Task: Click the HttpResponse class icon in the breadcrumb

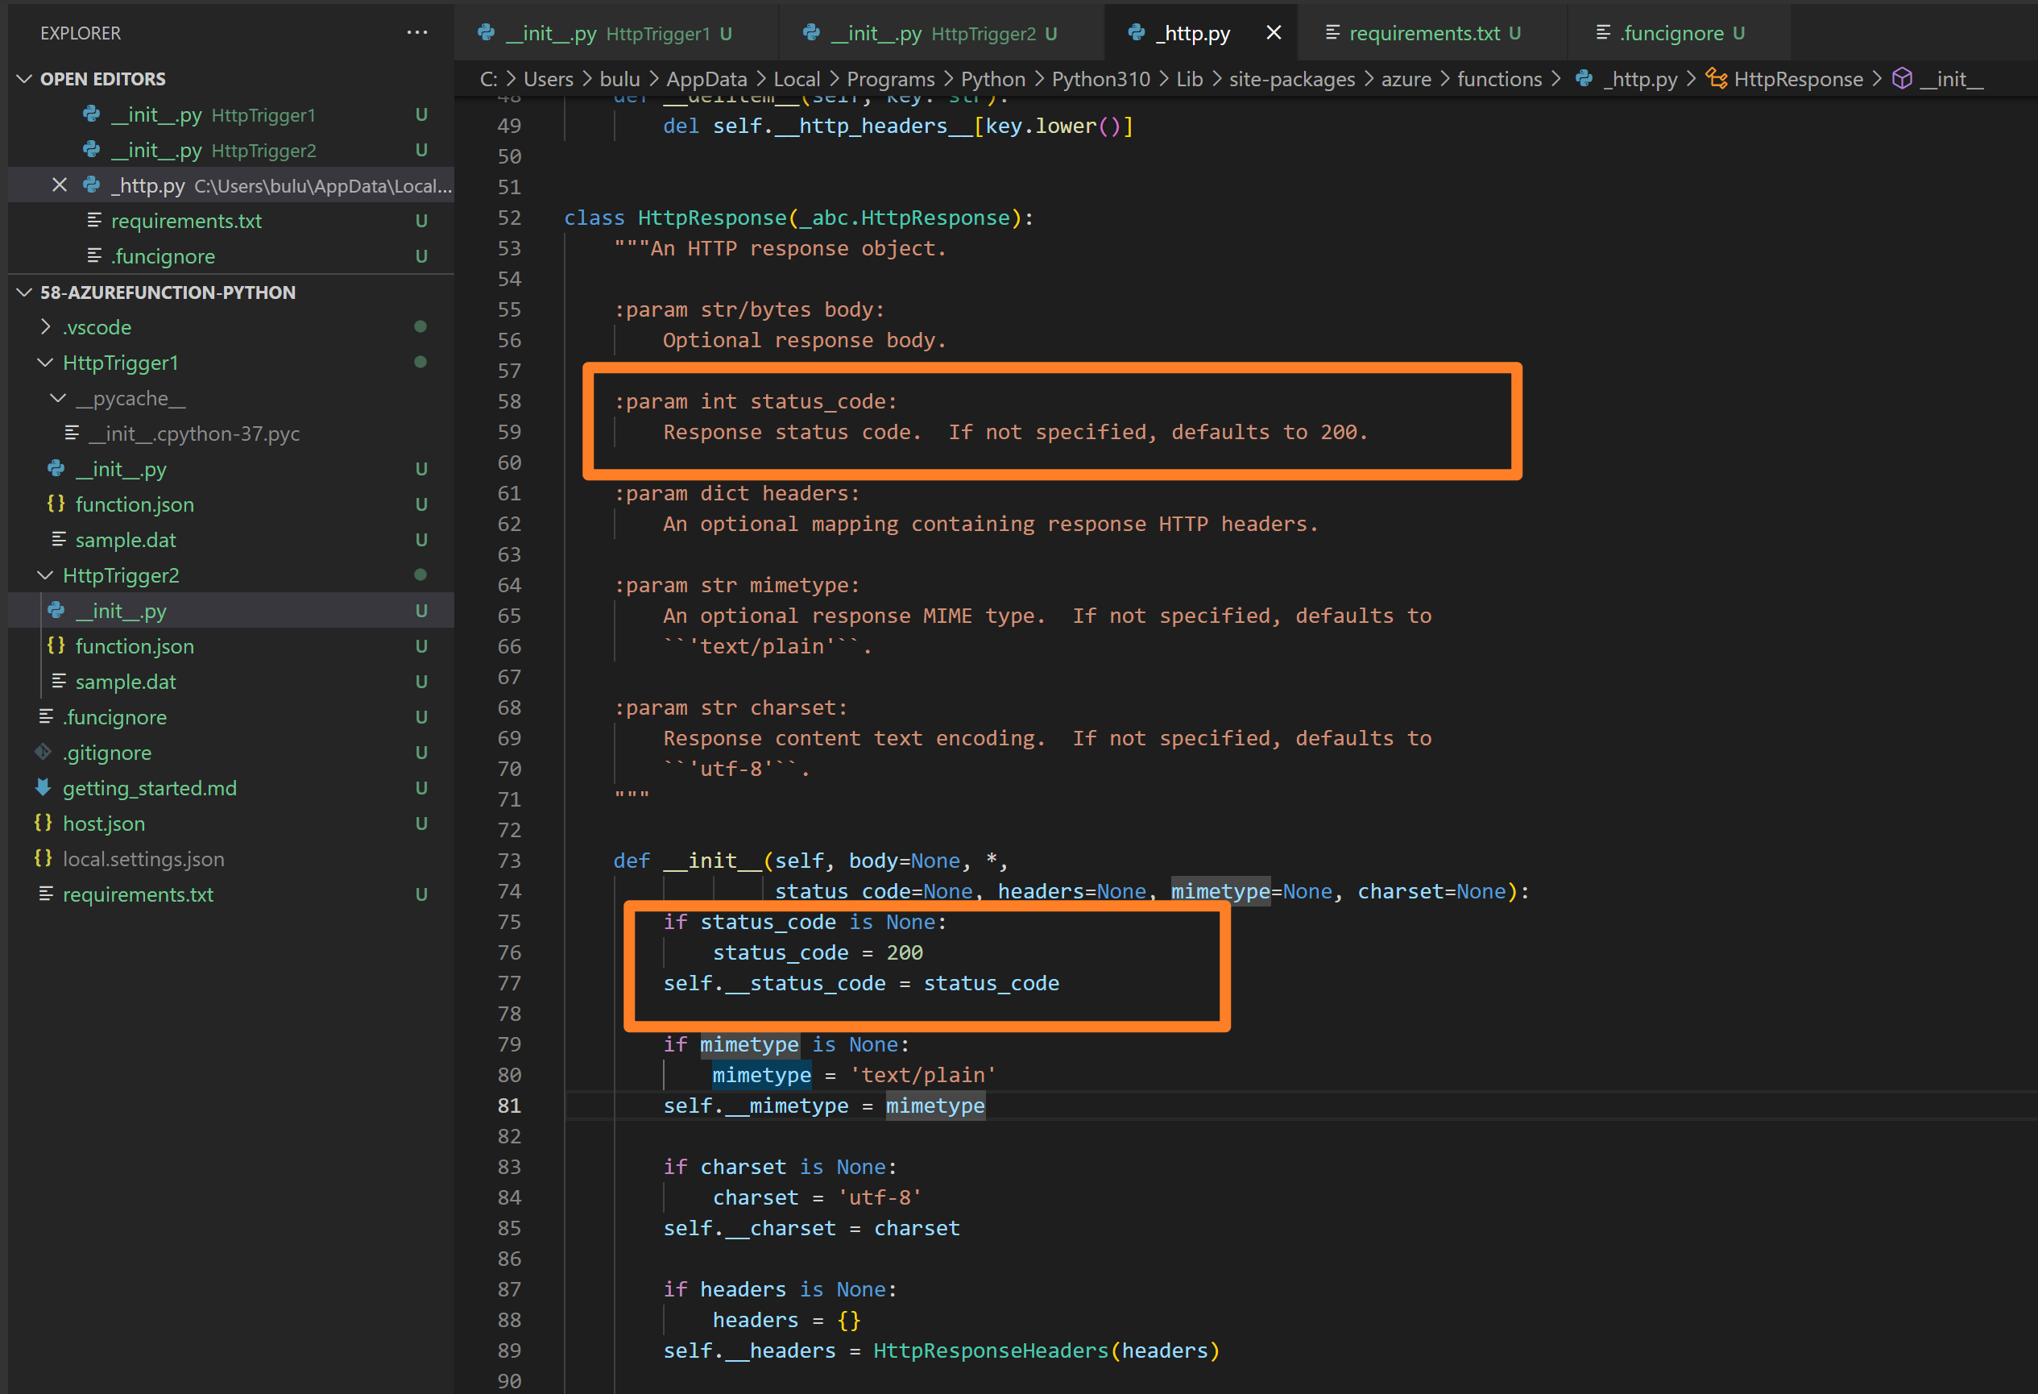Action: tap(1716, 79)
